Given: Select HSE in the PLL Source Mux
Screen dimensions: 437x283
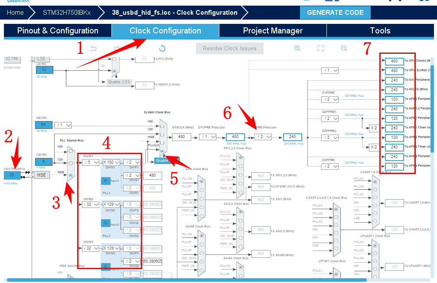Looking at the screenshot, I should click(x=71, y=175).
